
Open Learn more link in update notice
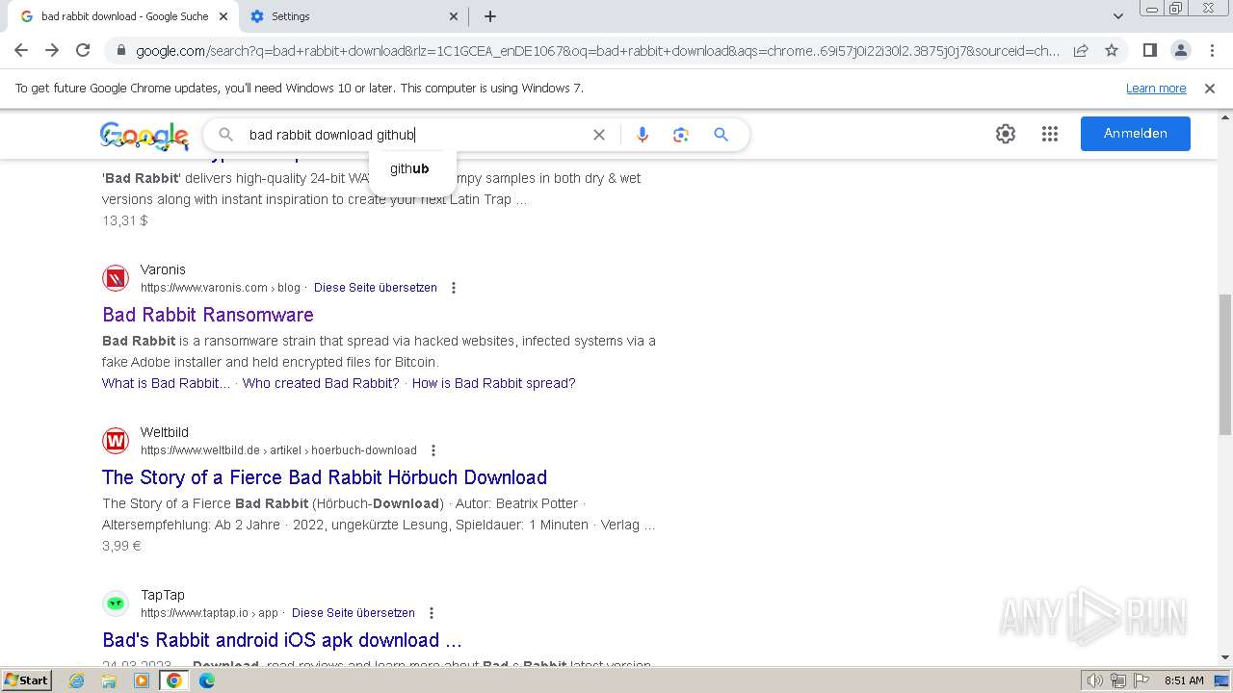point(1156,89)
